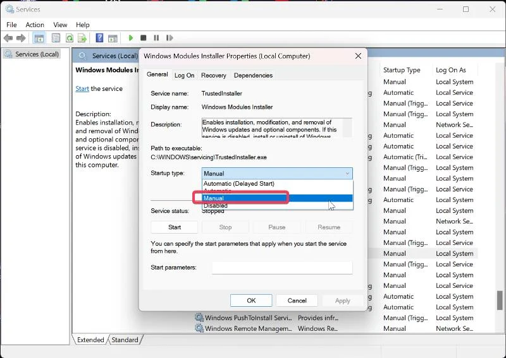Sort by the Log On As column header
506x358 pixels.
click(451, 70)
